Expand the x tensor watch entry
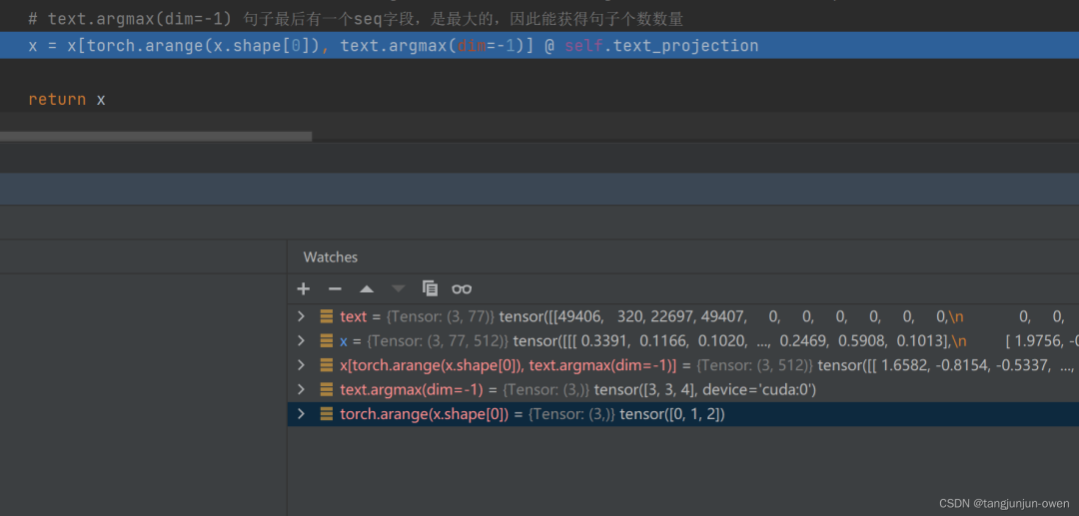 [301, 341]
